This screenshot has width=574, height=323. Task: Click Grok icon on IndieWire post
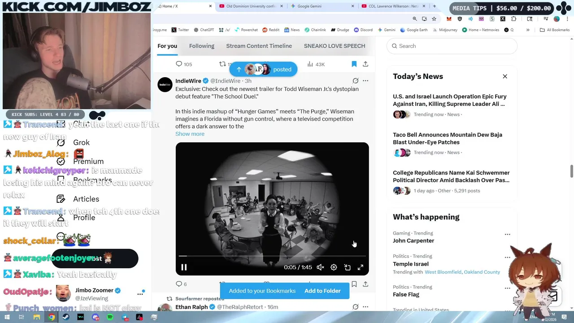pyautogui.click(x=355, y=81)
